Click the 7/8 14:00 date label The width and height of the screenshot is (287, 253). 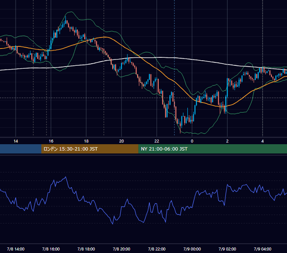tap(16, 249)
